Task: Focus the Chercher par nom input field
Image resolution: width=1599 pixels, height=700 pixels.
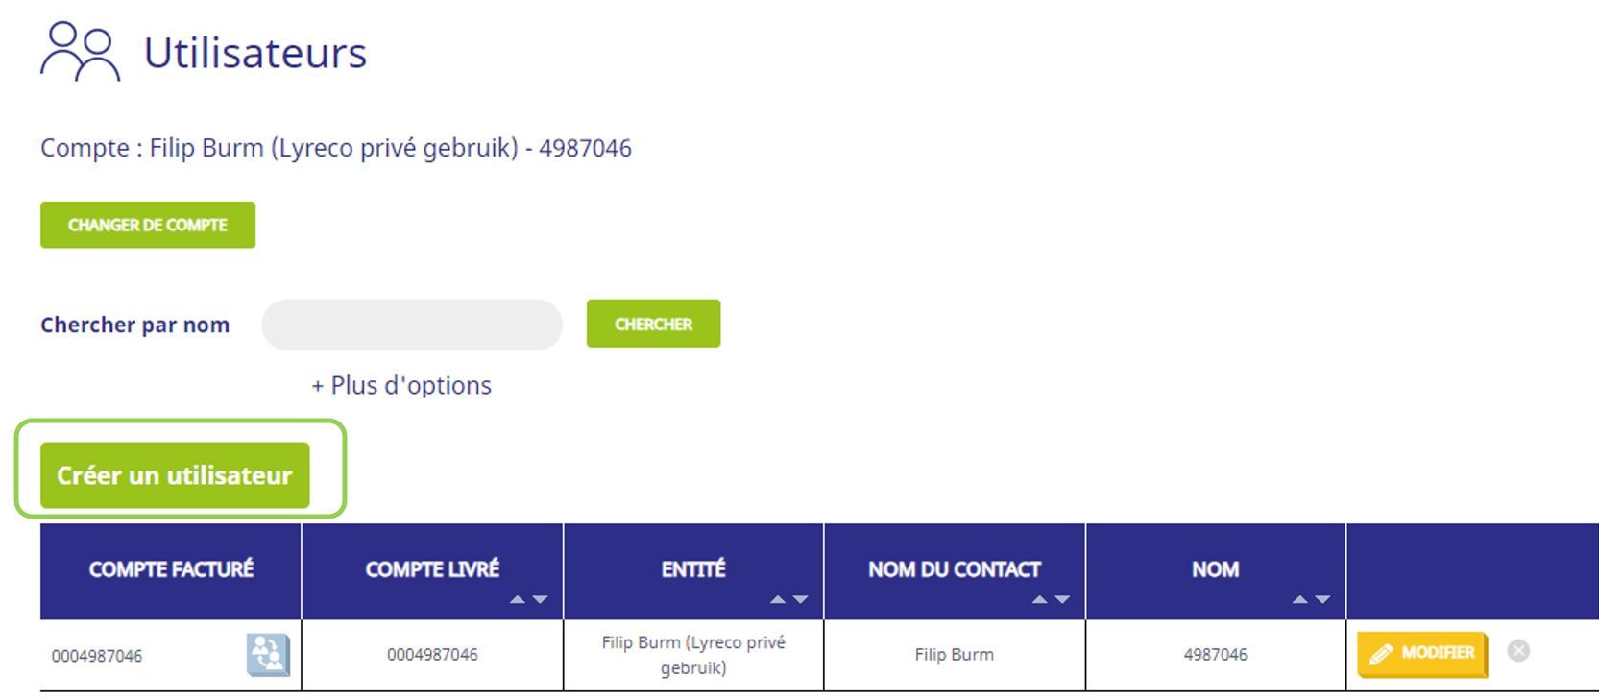Action: click(x=412, y=325)
